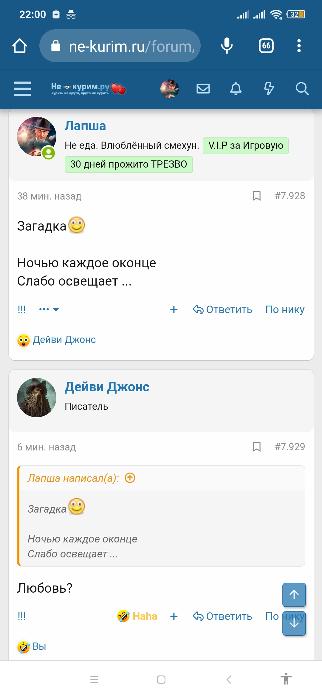
Task: Expand the three-dots dropdown on Лапша's post
Action: tap(49, 309)
